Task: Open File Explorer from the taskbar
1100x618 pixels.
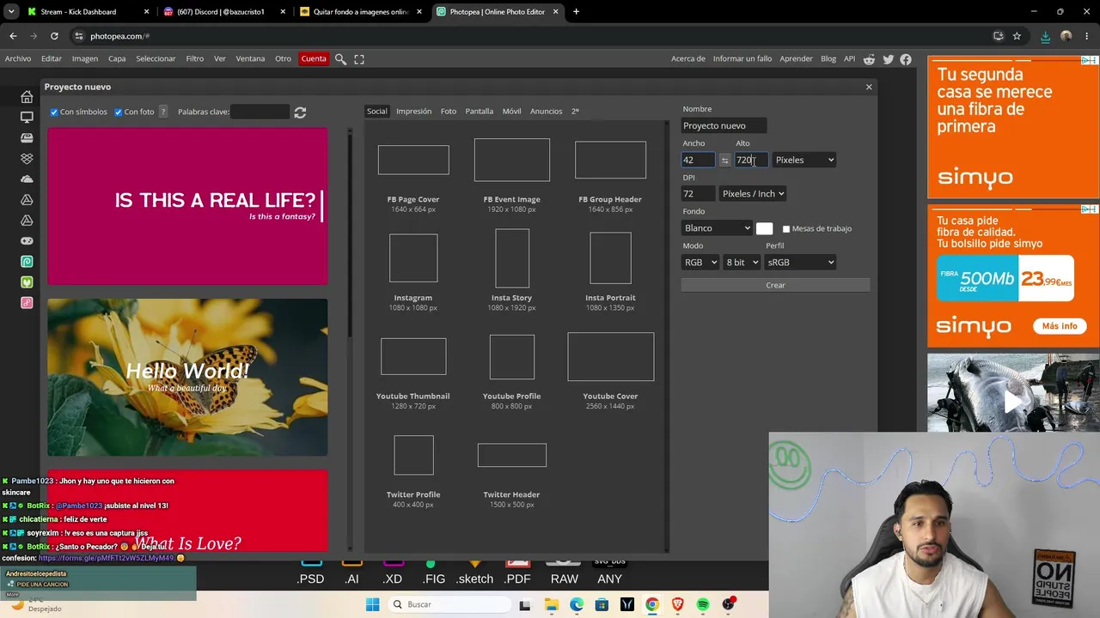Action: point(551,604)
